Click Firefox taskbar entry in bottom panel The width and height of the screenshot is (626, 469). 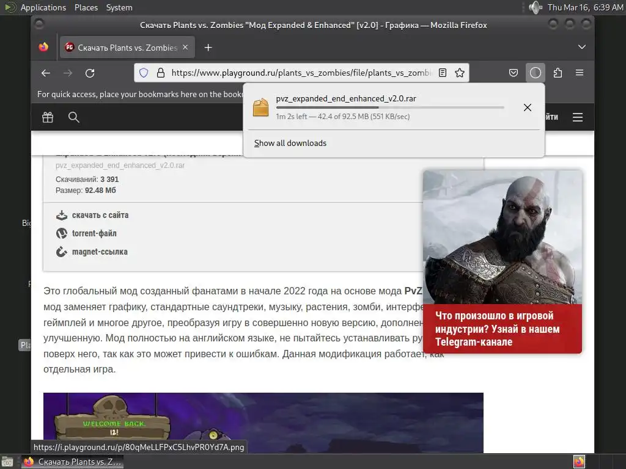pos(72,462)
